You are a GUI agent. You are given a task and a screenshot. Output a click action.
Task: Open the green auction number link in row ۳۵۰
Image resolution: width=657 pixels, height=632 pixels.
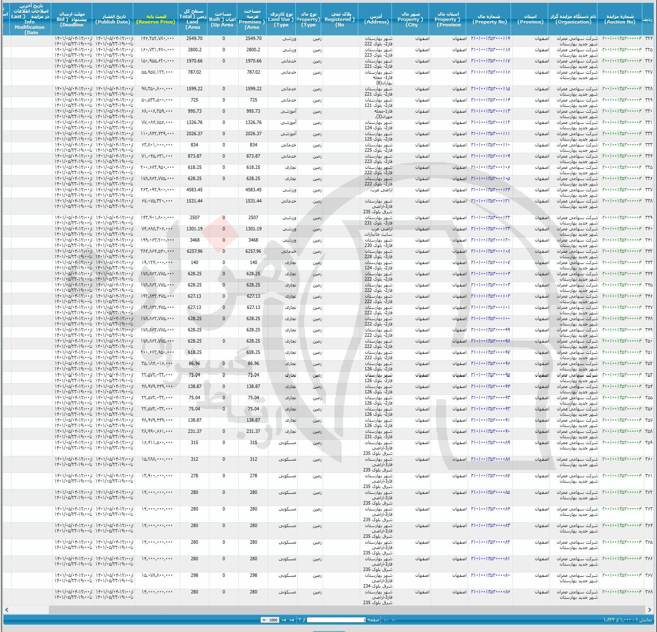tap(622, 341)
